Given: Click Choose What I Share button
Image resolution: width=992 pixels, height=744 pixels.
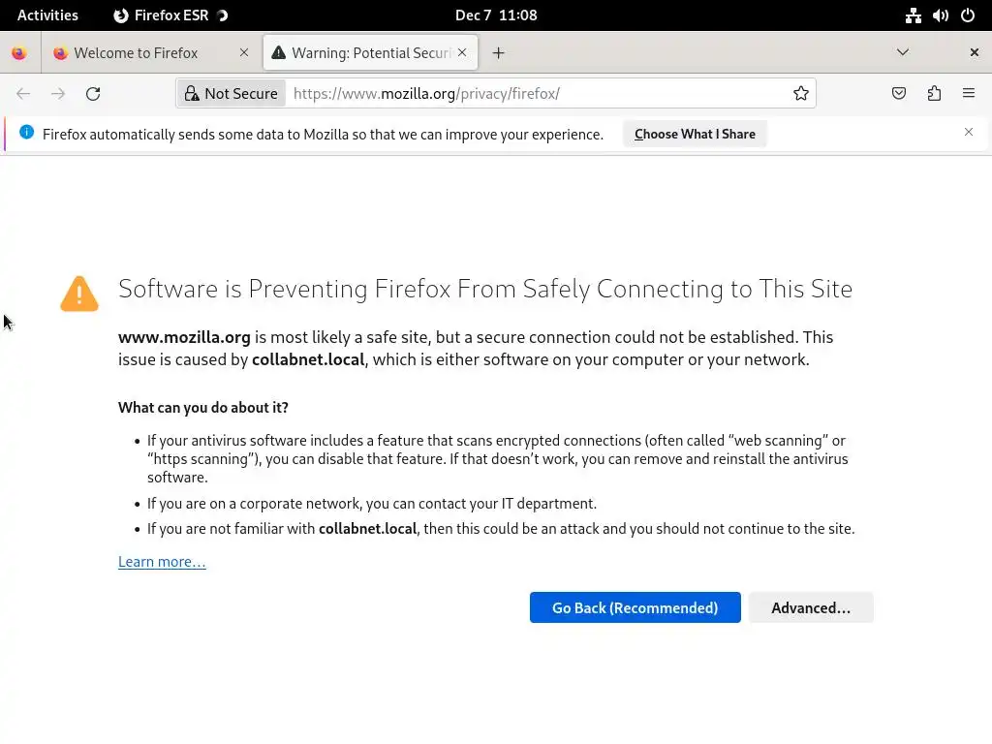Looking at the screenshot, I should pos(695,134).
